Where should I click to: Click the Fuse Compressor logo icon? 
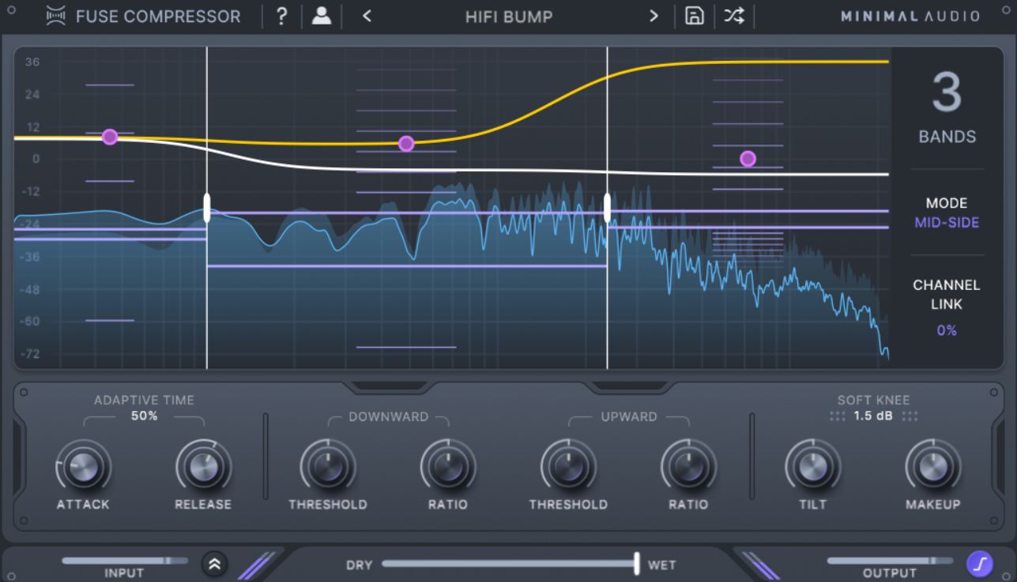coord(56,16)
